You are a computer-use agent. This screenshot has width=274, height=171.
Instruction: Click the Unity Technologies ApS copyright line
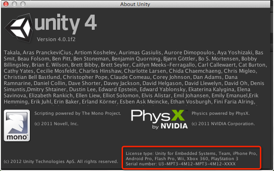point(61,162)
